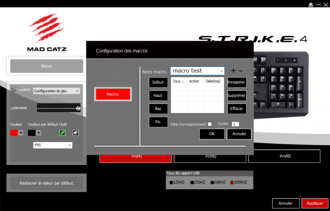The image size is (330, 211).
Task: Switch to the Profil3 tab
Action: pyautogui.click(x=284, y=156)
